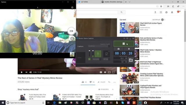Toggle the Autoplay switch

[163, 20]
